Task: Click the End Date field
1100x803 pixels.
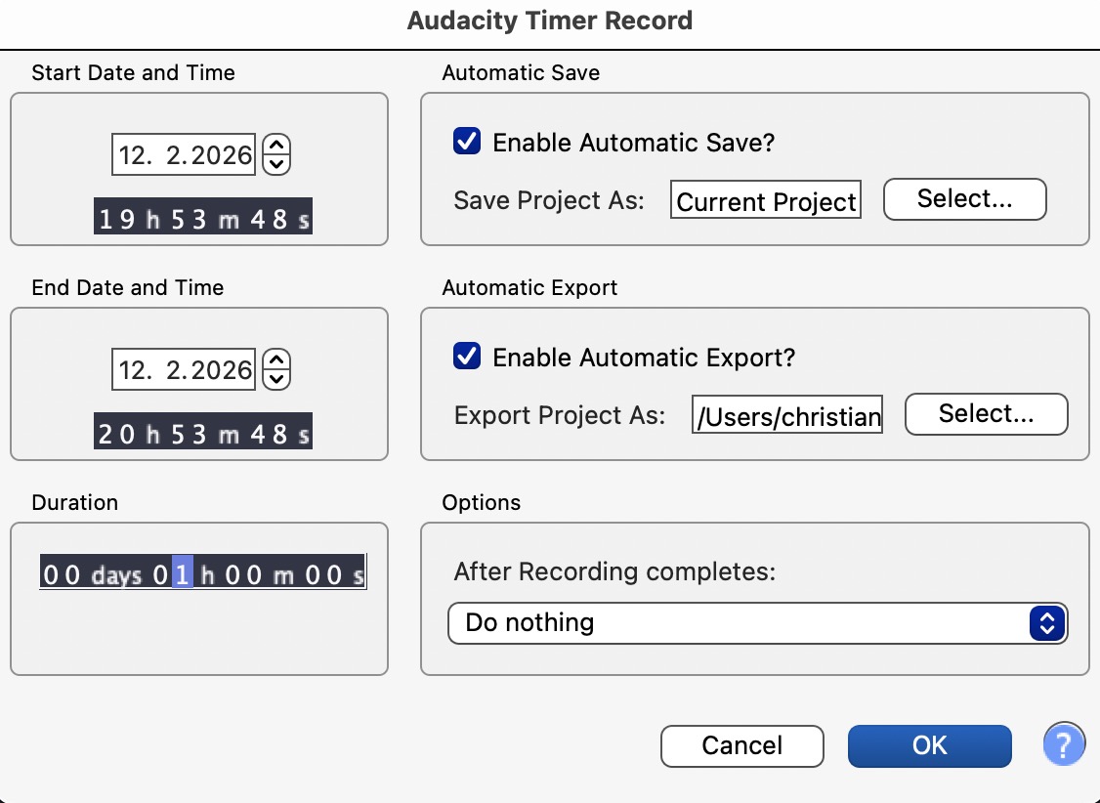Action: click(x=185, y=369)
